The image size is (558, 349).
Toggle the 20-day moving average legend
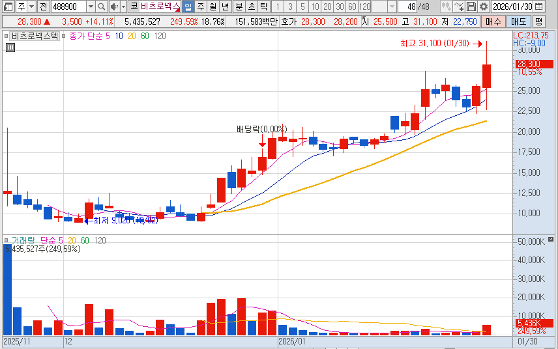tap(132, 36)
